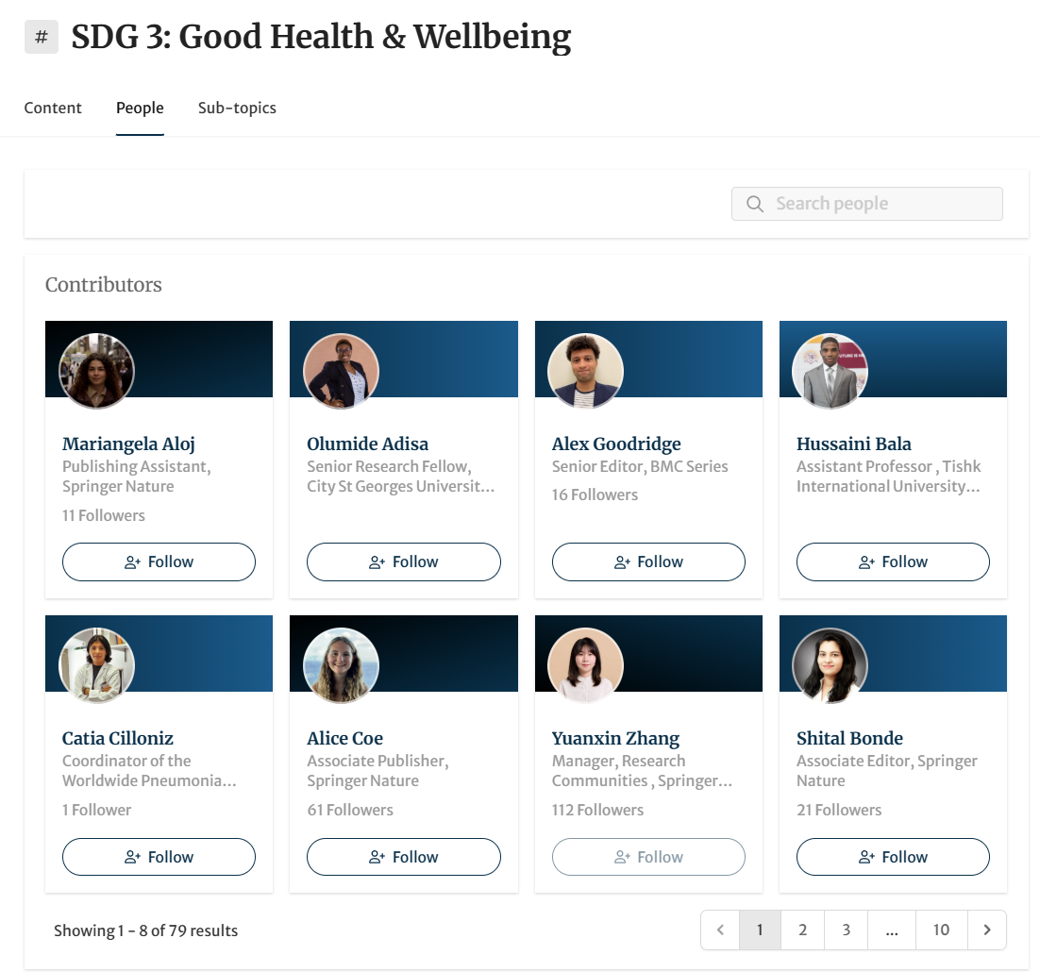Open Alice Coe's name link
The height and width of the screenshot is (972, 1040).
tap(345, 738)
